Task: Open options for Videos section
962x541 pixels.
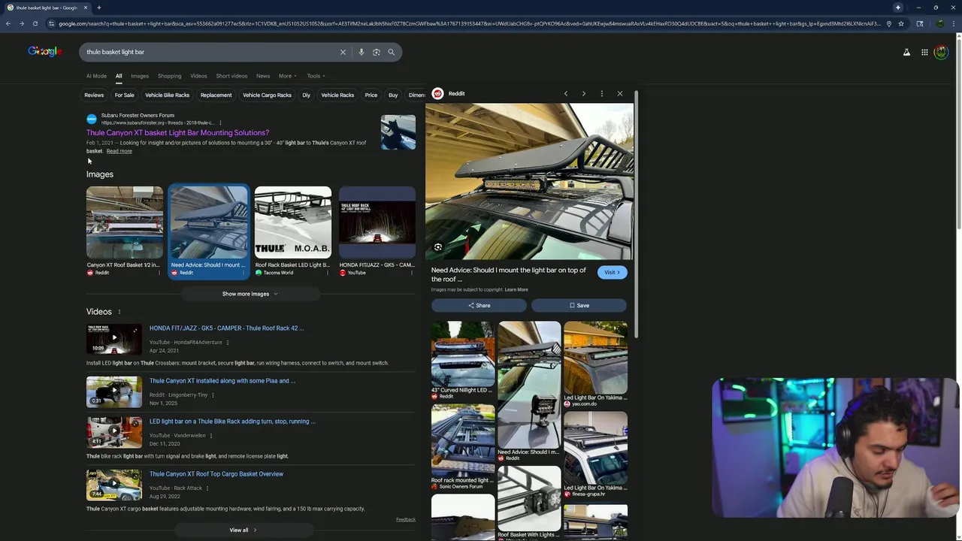Action: tap(119, 312)
